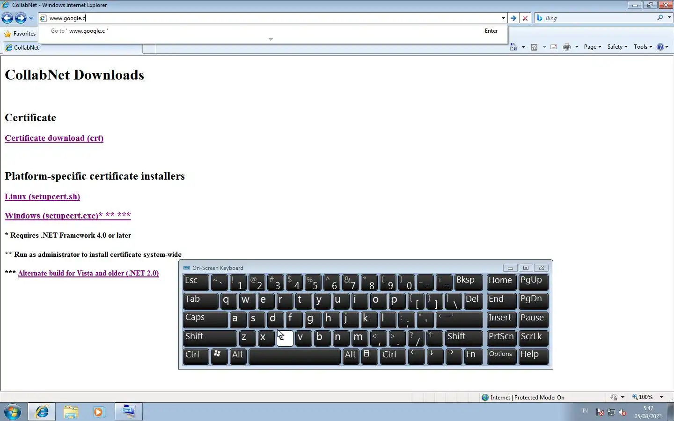This screenshot has width=674, height=421.
Task: Open Windows Explorer folder from the taskbar
Action: tap(71, 412)
